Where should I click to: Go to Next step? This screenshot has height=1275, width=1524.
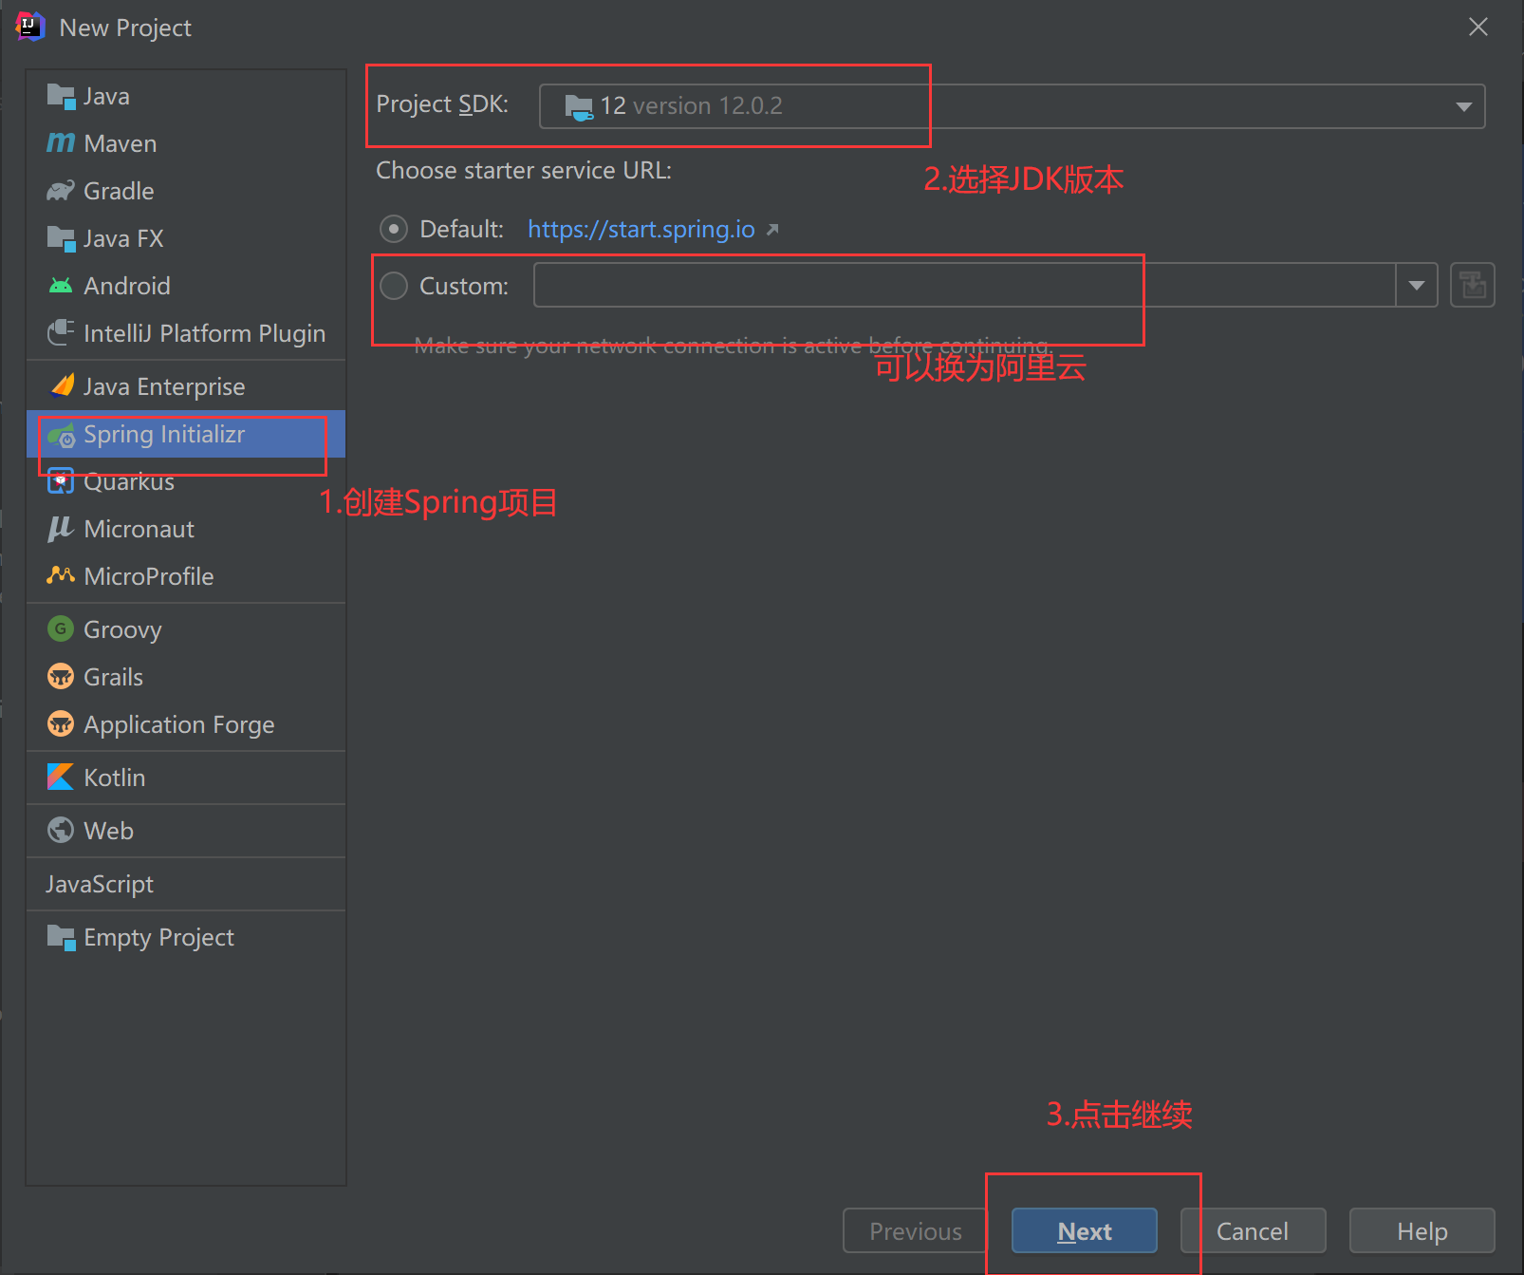1085,1230
